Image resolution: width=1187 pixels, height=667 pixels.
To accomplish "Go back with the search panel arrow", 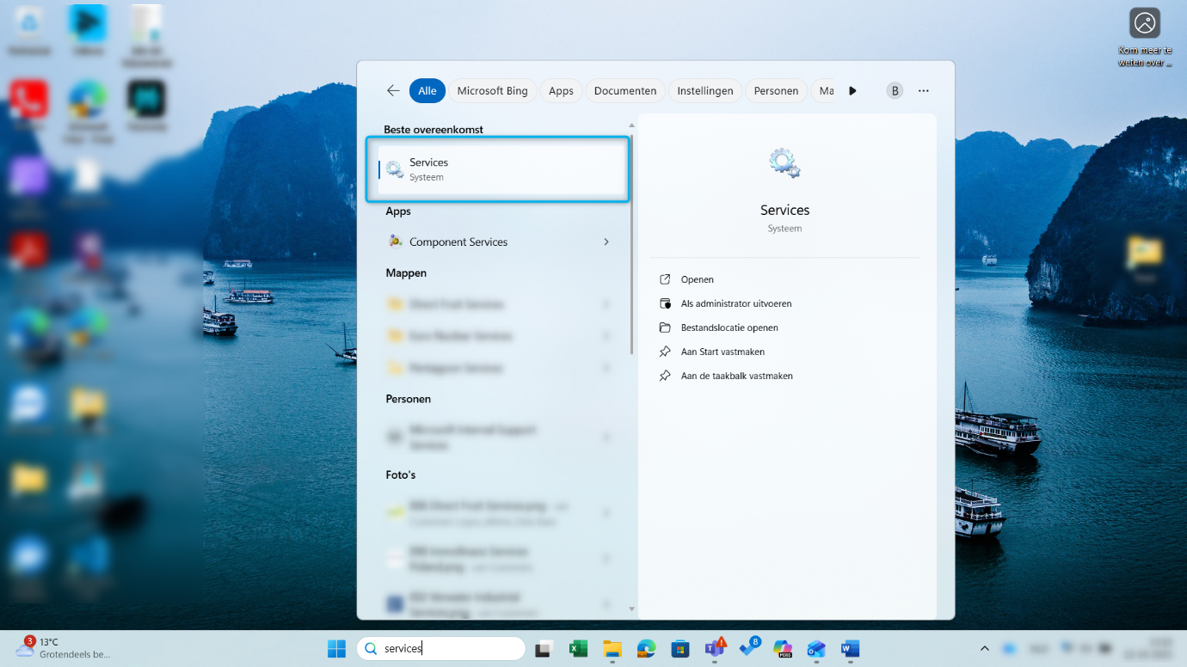I will click(393, 90).
